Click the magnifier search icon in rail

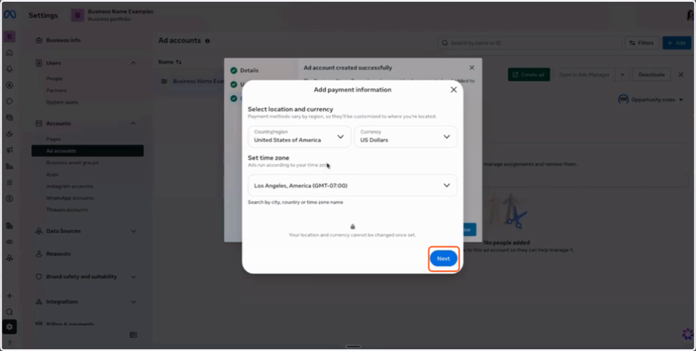pyautogui.click(x=9, y=312)
